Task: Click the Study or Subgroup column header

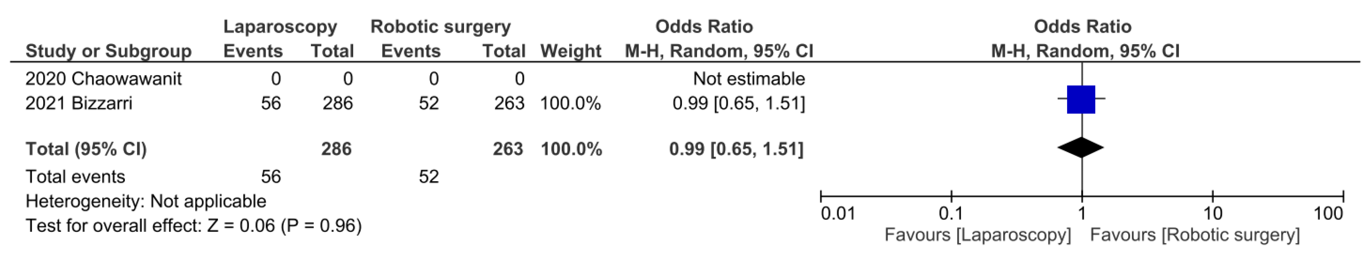Action: click(109, 51)
